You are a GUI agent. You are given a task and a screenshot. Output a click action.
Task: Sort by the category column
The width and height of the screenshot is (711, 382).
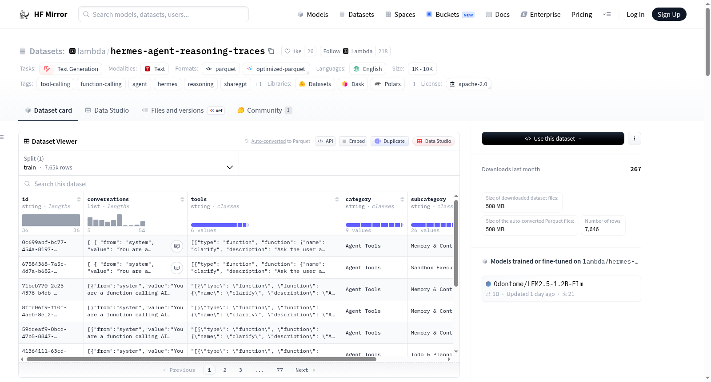[x=402, y=199]
